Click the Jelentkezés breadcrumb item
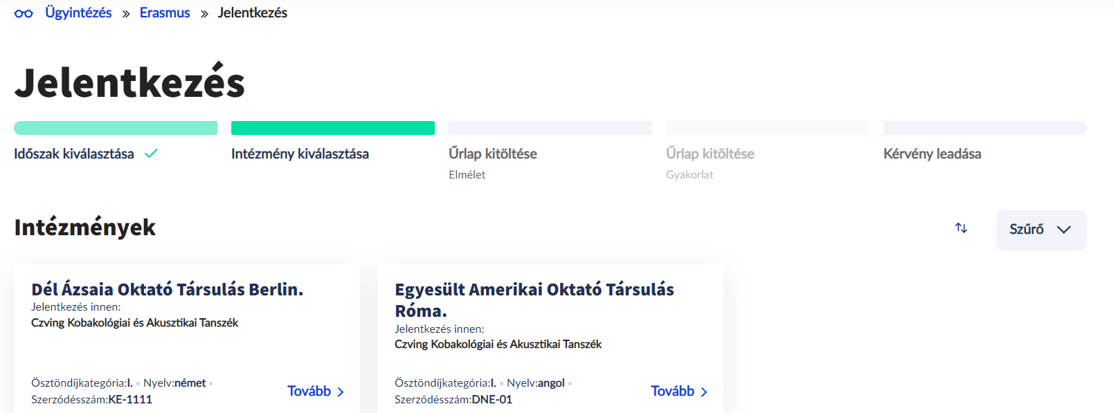1114x413 pixels. [x=252, y=12]
